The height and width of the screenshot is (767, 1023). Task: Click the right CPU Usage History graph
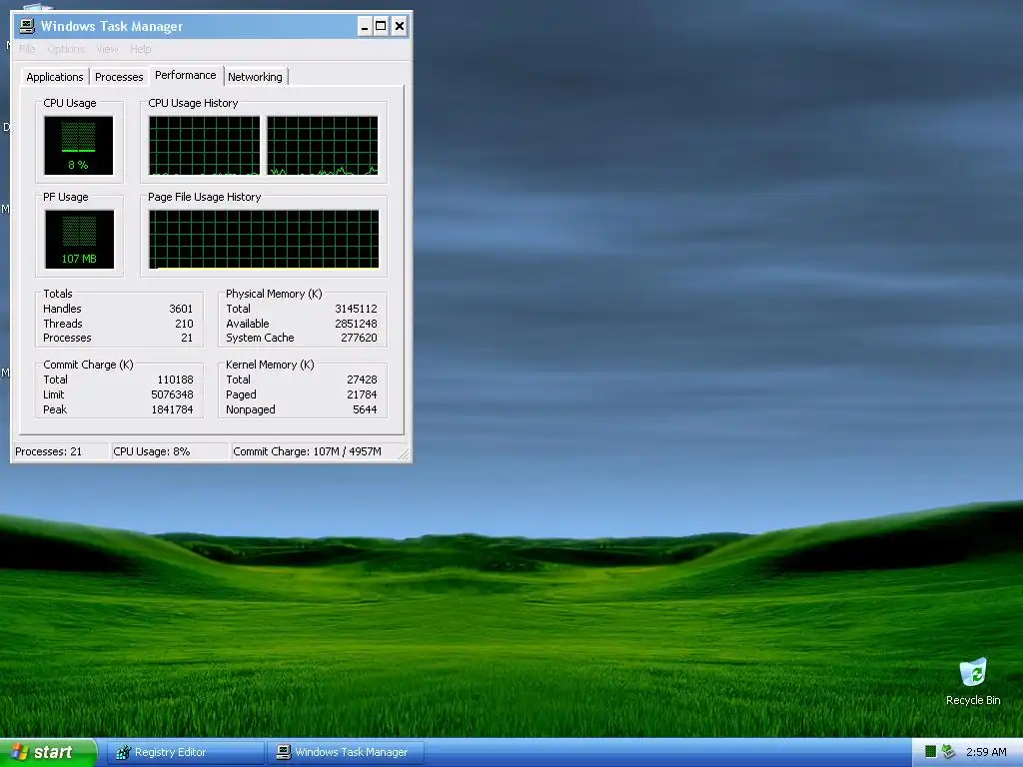(323, 146)
